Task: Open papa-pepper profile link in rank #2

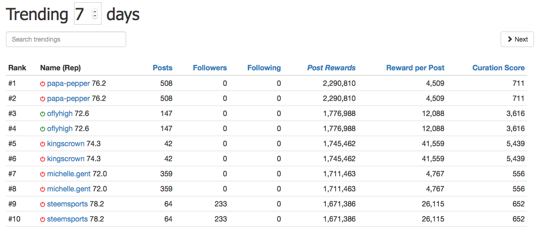Action: 69,99
